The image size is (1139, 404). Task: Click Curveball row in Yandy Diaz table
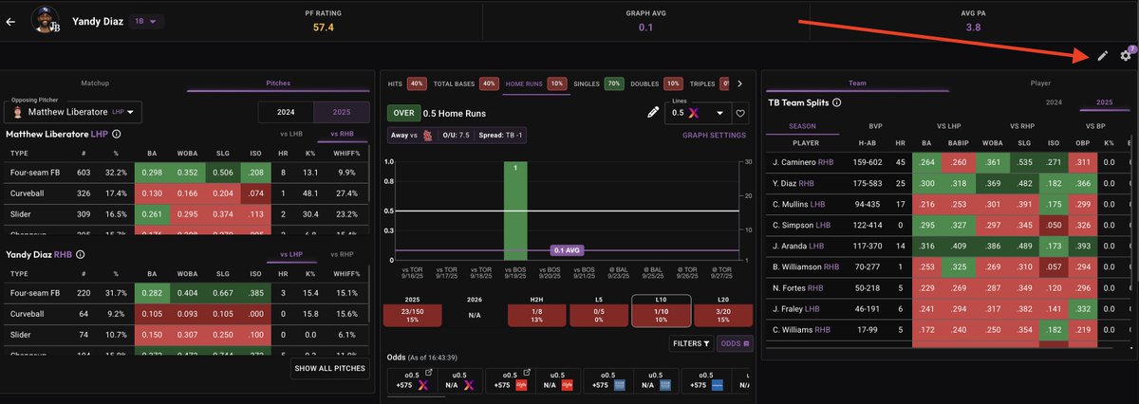coord(185,313)
